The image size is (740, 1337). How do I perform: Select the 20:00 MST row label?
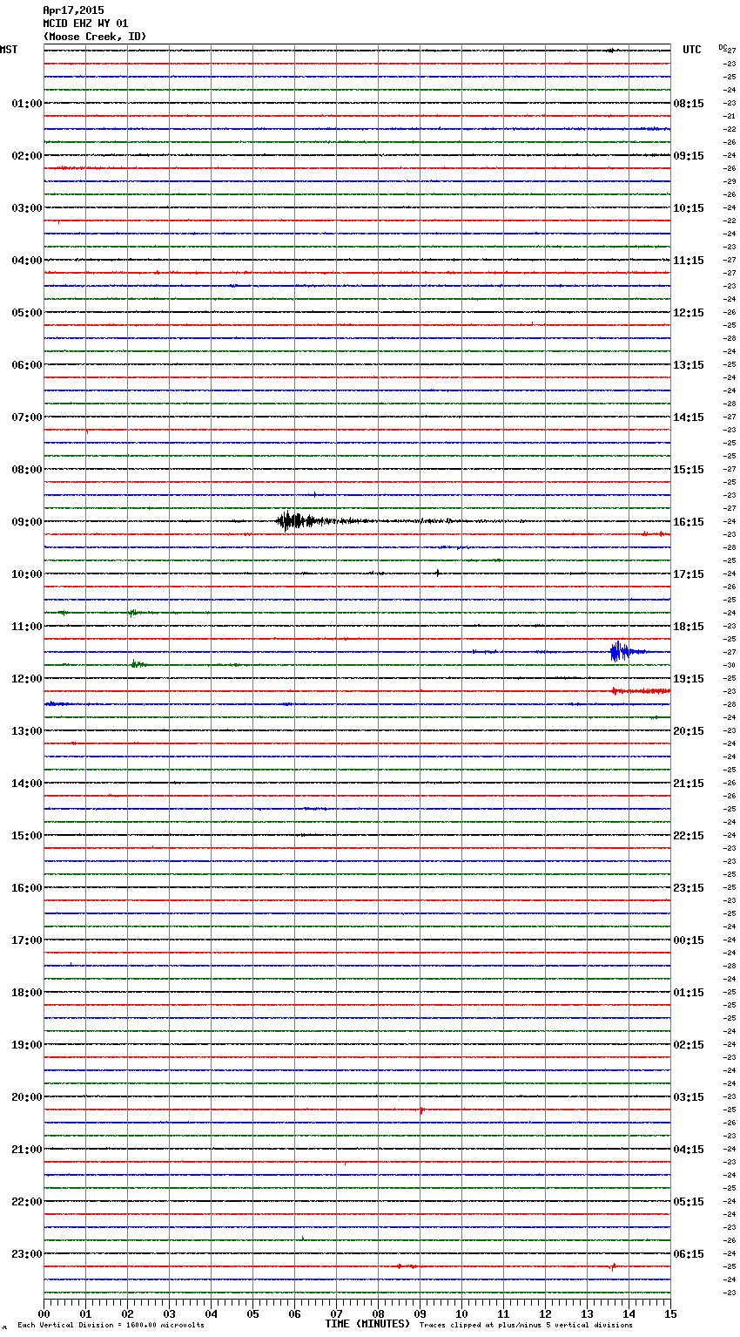[x=27, y=1097]
